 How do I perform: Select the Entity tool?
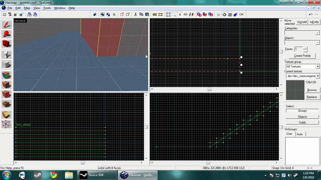7,55
